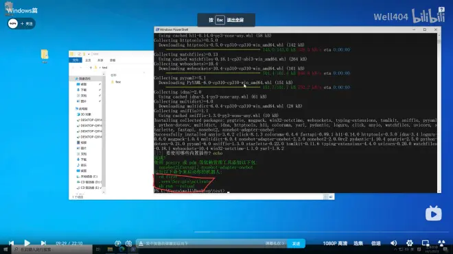Open the 选集 episode list
The image size is (453, 254).
click(x=358, y=243)
